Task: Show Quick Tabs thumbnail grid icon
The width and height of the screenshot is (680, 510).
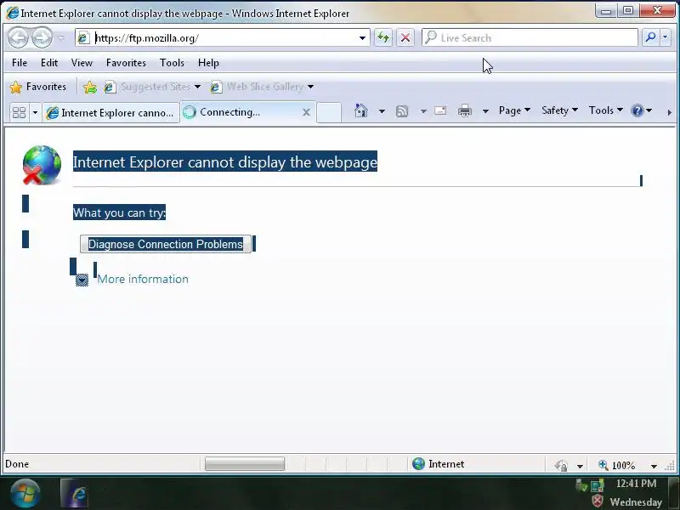Action: [x=19, y=113]
